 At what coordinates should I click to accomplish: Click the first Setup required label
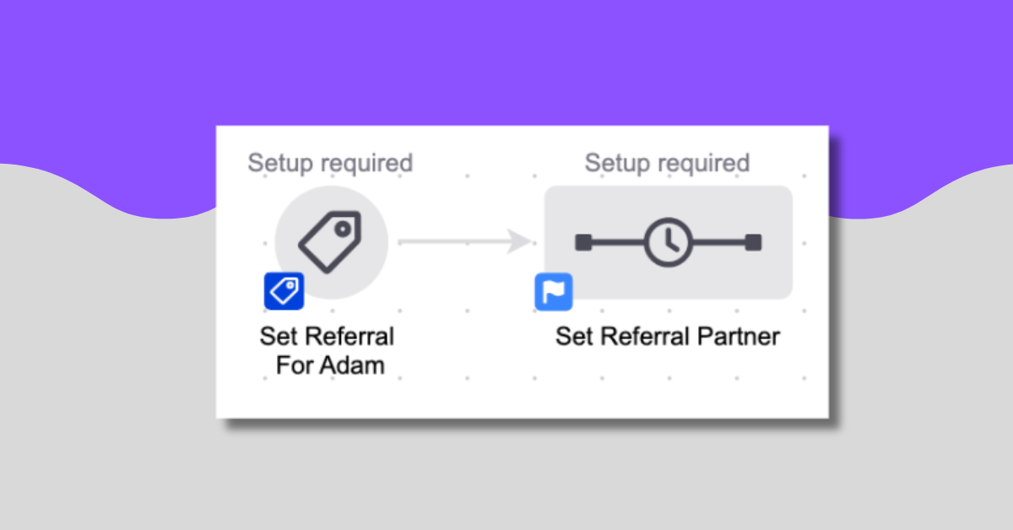click(330, 162)
